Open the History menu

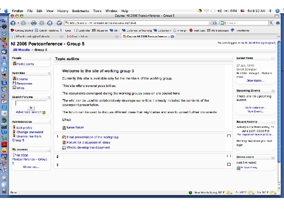coord(63,11)
